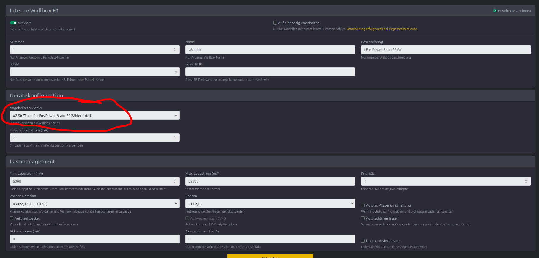Screen dimensions: 539x258
Task: Click into the Name field 'Wallbox'
Action: coord(270,50)
